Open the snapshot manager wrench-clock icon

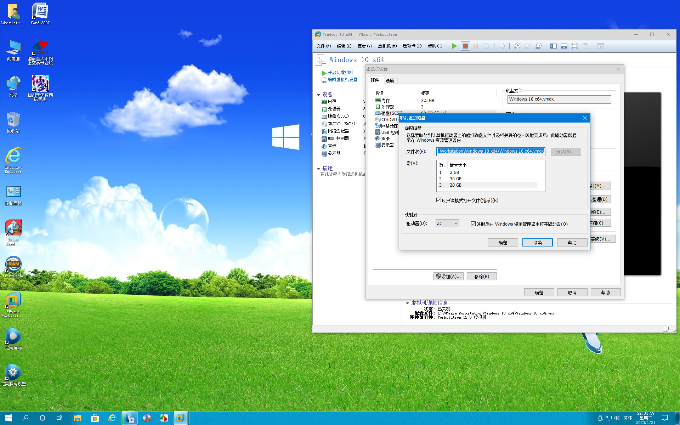538,46
